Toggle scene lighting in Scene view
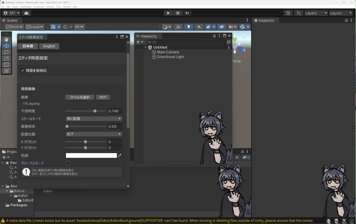 [188, 27]
